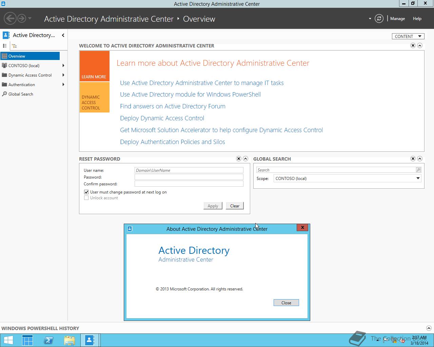Open the Scope CONTOSO (local) dropdown
The image size is (434, 347).
pos(348,178)
